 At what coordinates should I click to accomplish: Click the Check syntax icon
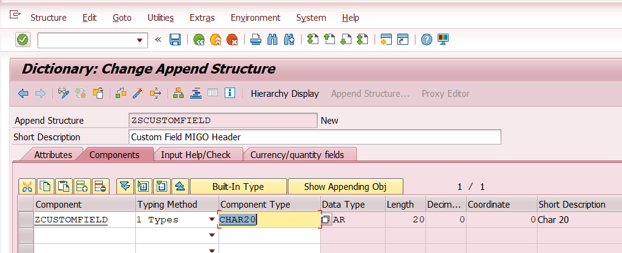click(121, 93)
